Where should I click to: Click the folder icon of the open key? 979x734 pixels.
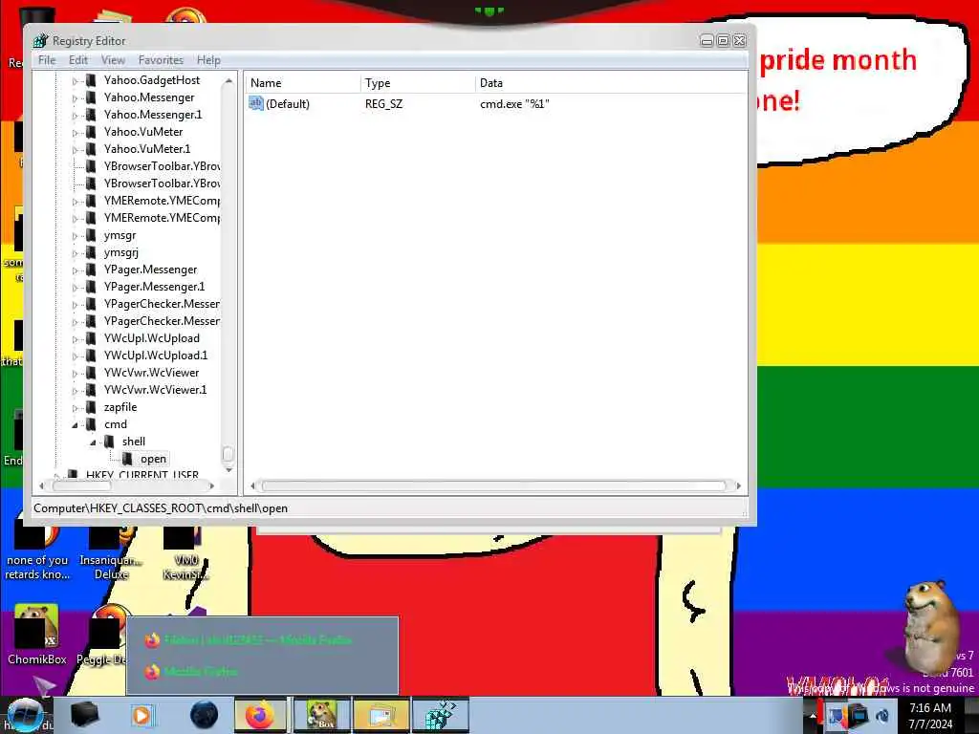(x=127, y=459)
